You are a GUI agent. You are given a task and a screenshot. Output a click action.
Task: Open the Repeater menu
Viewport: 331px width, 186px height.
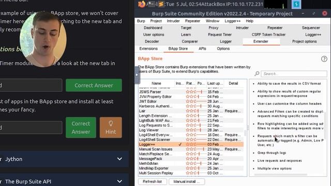click(x=192, y=21)
